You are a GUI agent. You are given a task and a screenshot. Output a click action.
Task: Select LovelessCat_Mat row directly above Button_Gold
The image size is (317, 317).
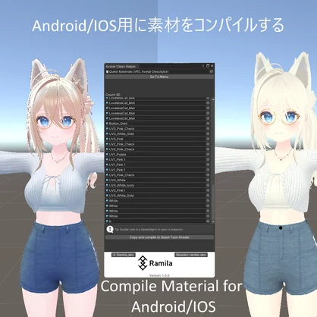[157, 118]
